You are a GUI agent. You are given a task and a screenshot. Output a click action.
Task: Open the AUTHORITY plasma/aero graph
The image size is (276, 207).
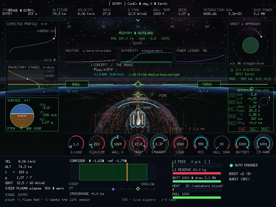point(146,56)
